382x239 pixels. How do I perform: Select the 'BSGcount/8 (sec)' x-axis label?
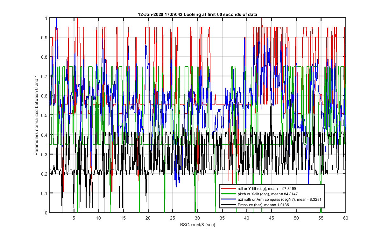[197, 225]
